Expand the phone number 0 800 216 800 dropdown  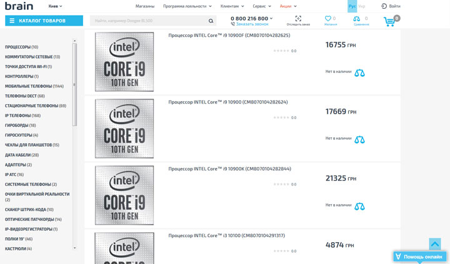pyautogui.click(x=252, y=18)
